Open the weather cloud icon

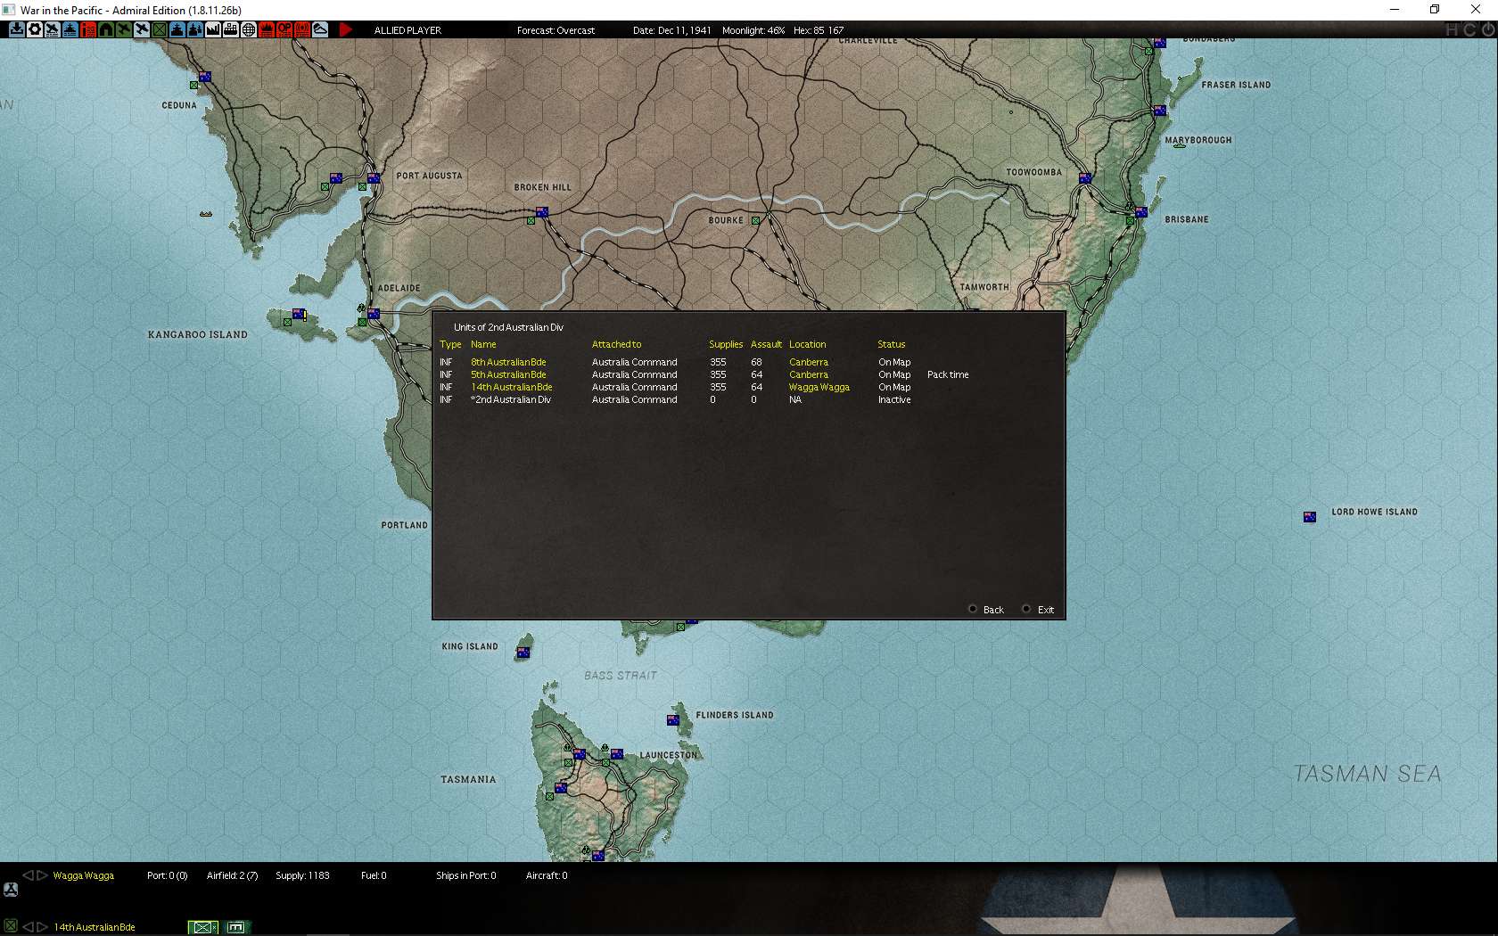coord(320,29)
